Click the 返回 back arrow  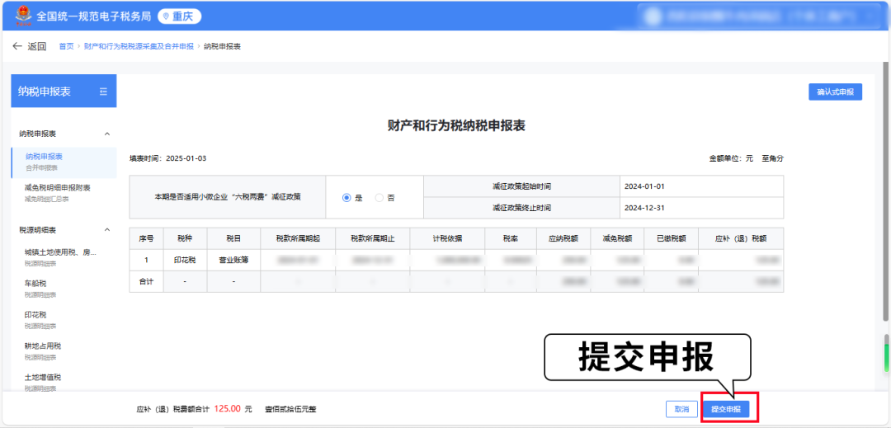pyautogui.click(x=16, y=46)
